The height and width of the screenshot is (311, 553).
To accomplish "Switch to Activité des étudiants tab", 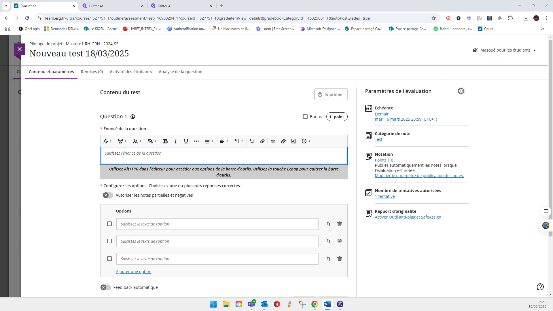I will point(131,72).
